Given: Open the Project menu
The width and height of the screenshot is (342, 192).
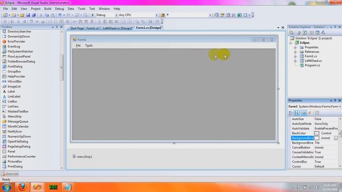Looking at the screenshot, I should point(36,9).
